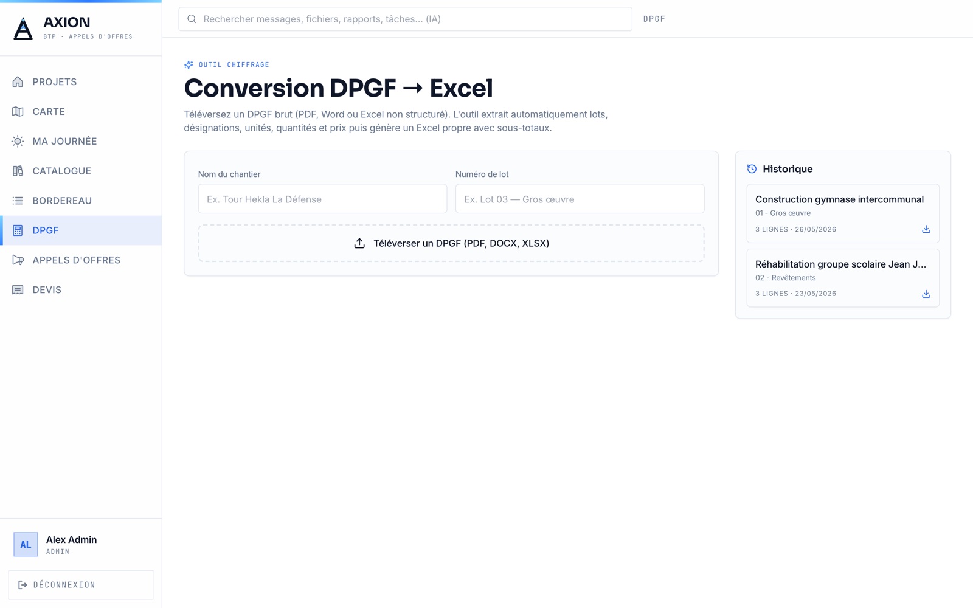Viewport: 973px width, 608px height.
Task: Click the Bordereau list icon
Action: 18,201
